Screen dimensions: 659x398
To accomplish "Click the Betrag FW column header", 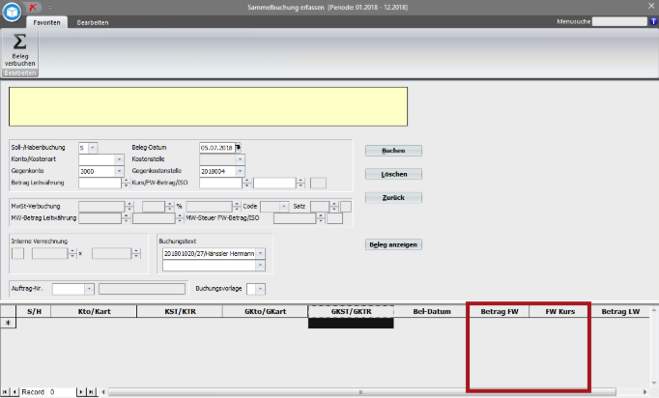I will point(499,312).
